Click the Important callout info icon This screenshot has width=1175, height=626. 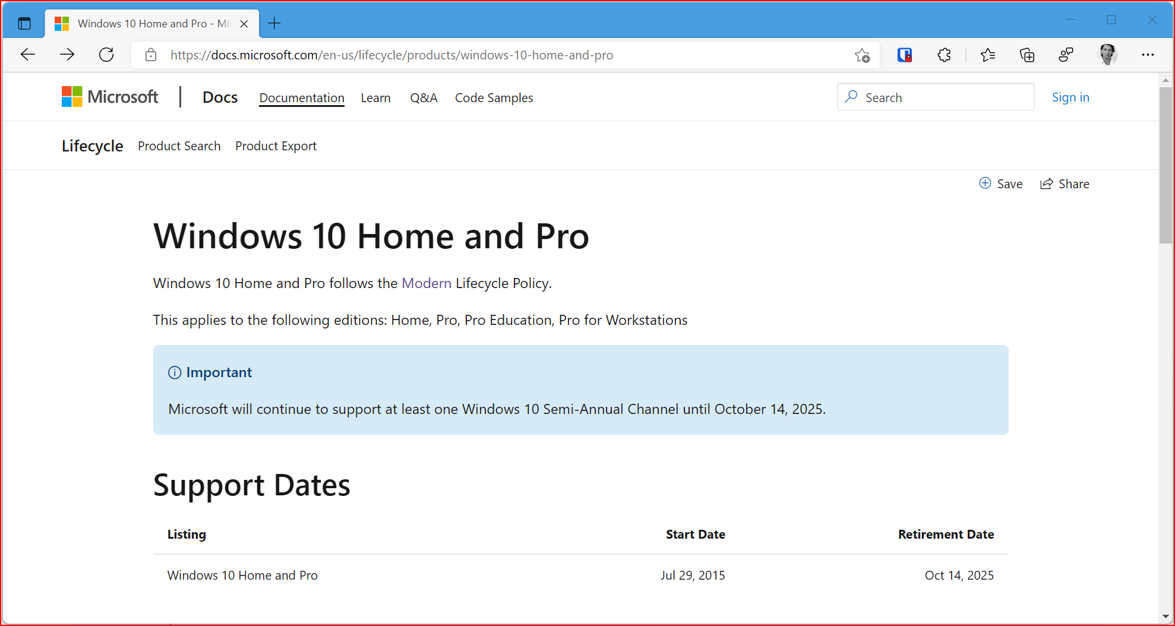tap(175, 372)
